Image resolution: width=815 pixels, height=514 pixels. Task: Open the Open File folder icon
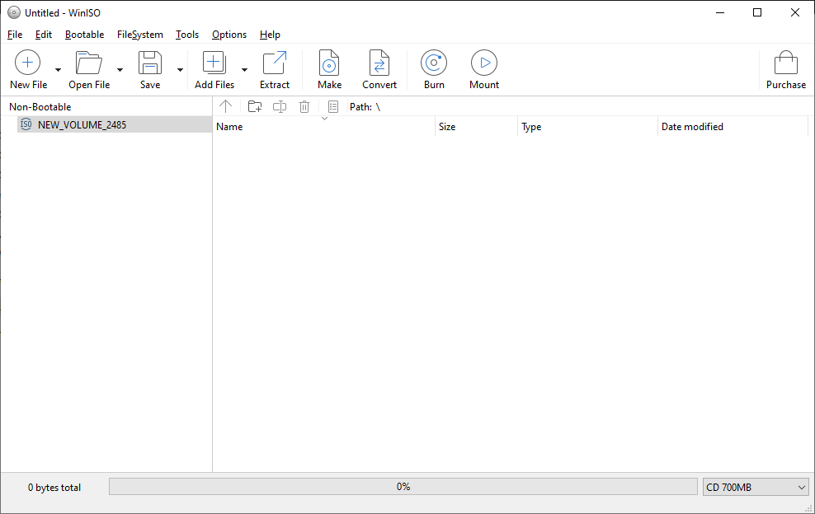pyautogui.click(x=89, y=63)
